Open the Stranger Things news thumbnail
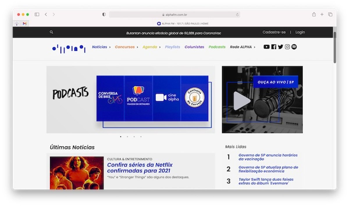The image size is (349, 206). tap(77, 173)
